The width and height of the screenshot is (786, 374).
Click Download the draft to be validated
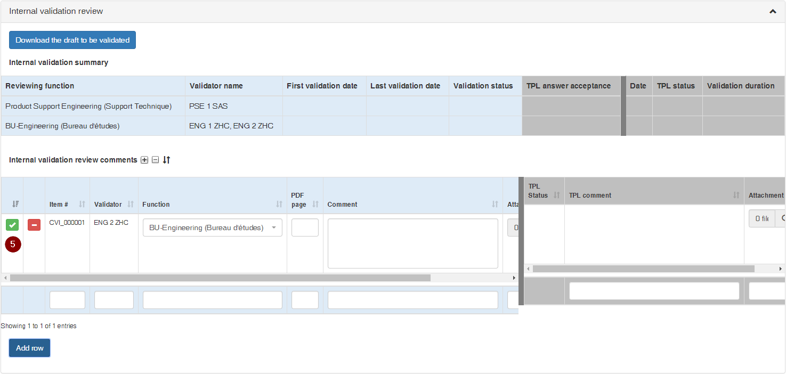(x=72, y=40)
